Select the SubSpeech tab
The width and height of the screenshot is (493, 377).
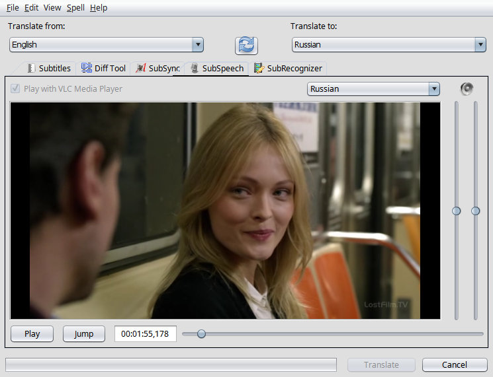[217, 69]
